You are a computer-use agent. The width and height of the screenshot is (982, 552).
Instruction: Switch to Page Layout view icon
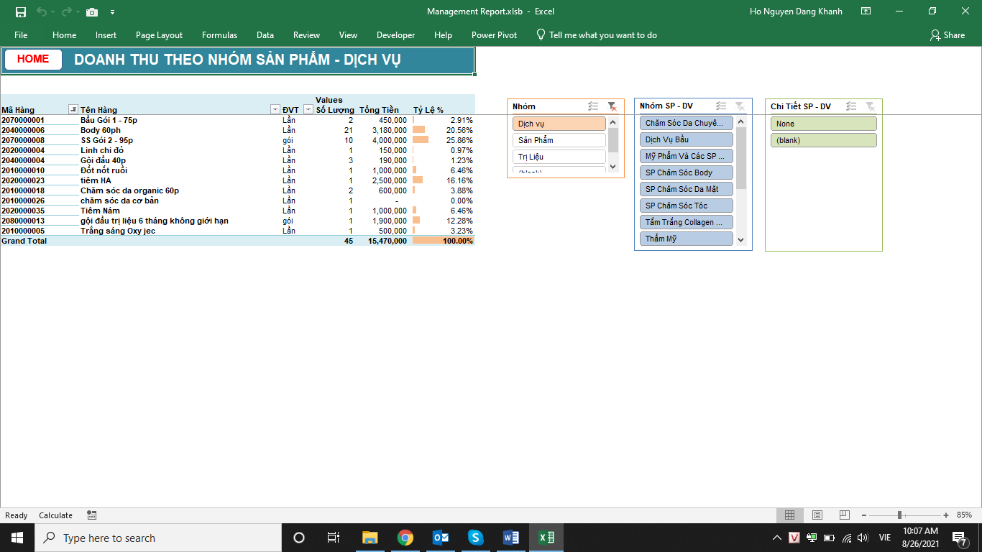(817, 515)
